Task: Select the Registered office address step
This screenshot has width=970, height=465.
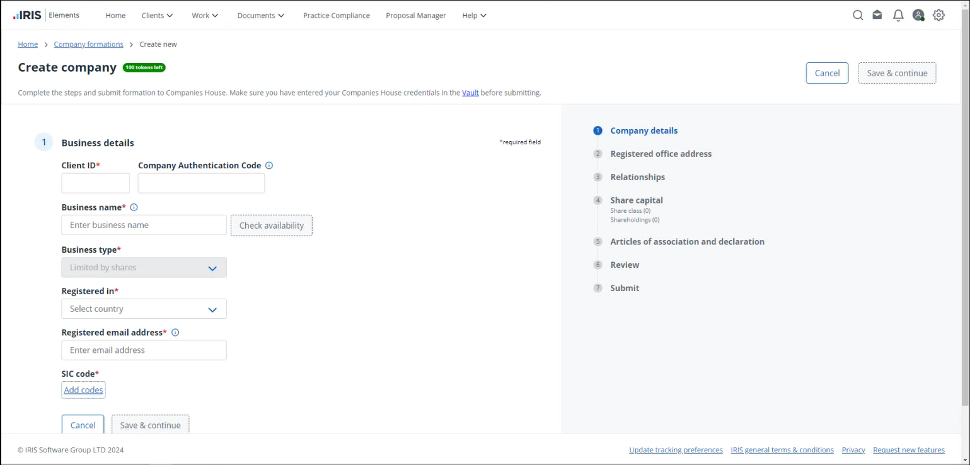Action: [x=661, y=154]
